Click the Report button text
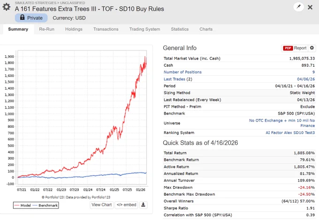 click(300, 48)
